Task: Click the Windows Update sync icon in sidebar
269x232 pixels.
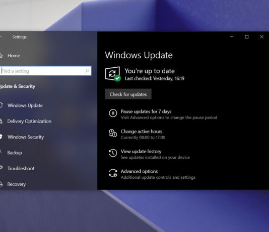Action: click(x=1, y=105)
